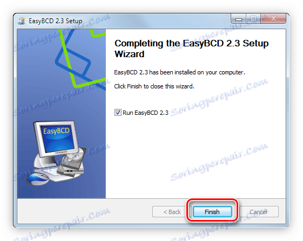Click the "EasyBCD 2.3 Setup" title bar text
Viewport: 303px width, 241px height.
(56, 21)
